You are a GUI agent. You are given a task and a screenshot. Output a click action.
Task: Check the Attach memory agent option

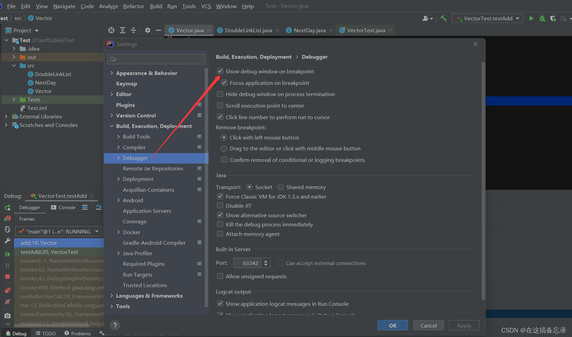tap(220, 234)
